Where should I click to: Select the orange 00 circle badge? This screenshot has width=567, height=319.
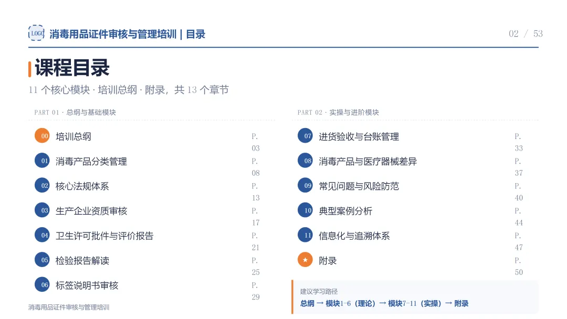coord(43,136)
